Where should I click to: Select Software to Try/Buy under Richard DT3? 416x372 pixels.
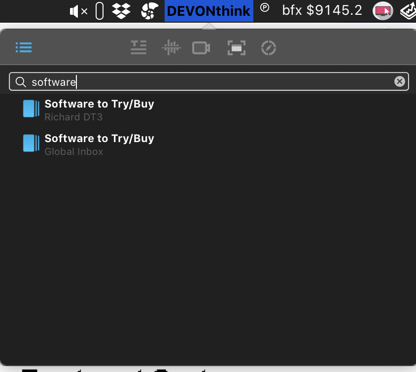99,104
